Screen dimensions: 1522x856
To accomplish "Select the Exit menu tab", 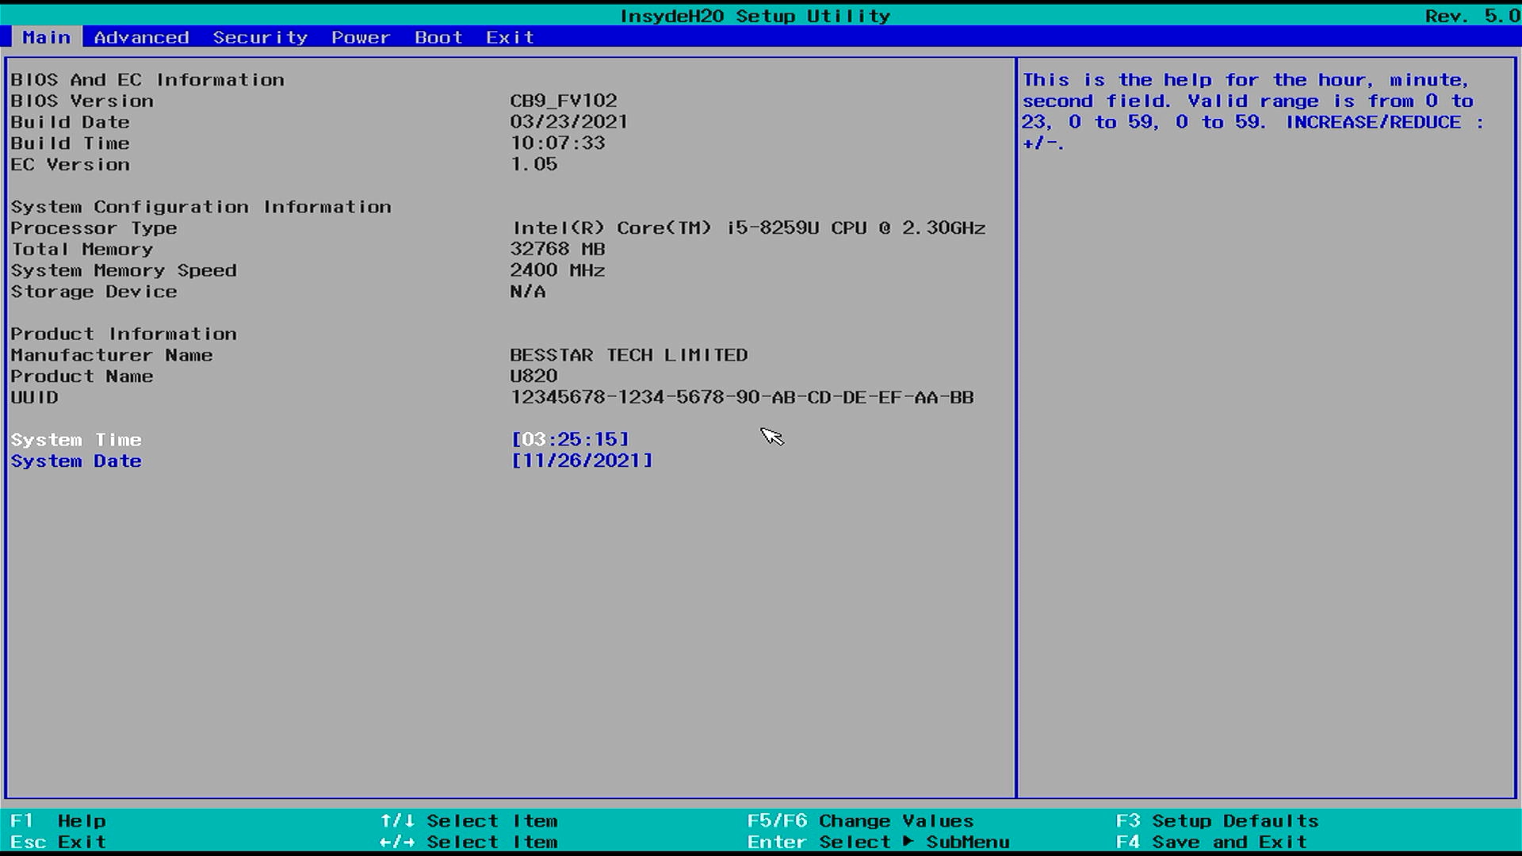I will (510, 37).
